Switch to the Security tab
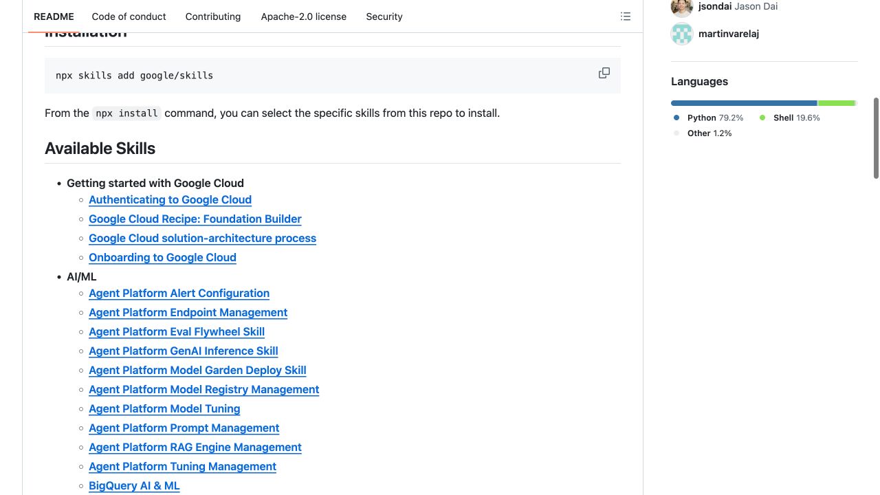The width and height of the screenshot is (880, 495). pyautogui.click(x=384, y=16)
